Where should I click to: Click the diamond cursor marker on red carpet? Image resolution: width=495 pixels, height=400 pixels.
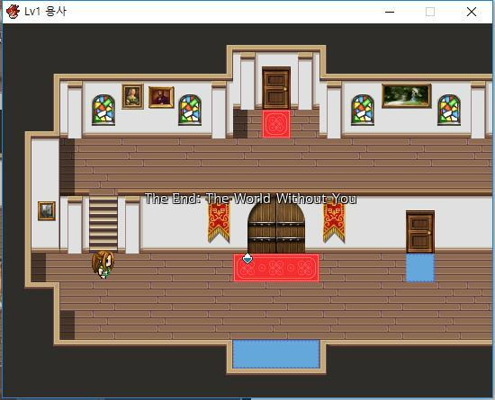pyautogui.click(x=247, y=259)
